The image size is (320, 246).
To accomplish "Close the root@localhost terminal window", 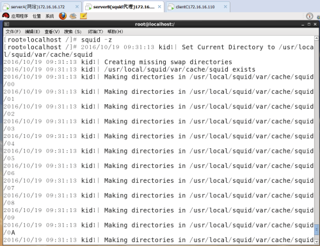I will click(315, 24).
